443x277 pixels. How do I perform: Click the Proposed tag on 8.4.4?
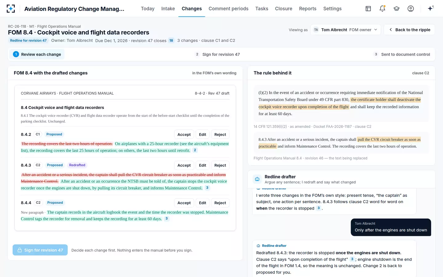pyautogui.click(x=55, y=203)
